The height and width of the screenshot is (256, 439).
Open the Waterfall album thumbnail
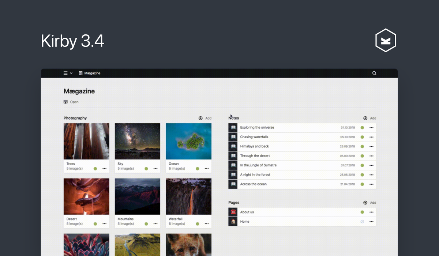tap(188, 196)
